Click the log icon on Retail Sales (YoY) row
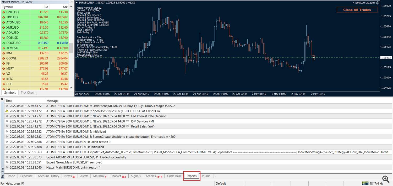Screen dimensions: 393x186 click(x=7, y=126)
